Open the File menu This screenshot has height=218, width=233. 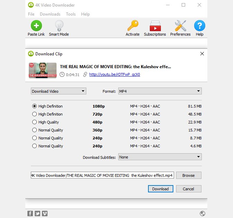tap(31, 14)
